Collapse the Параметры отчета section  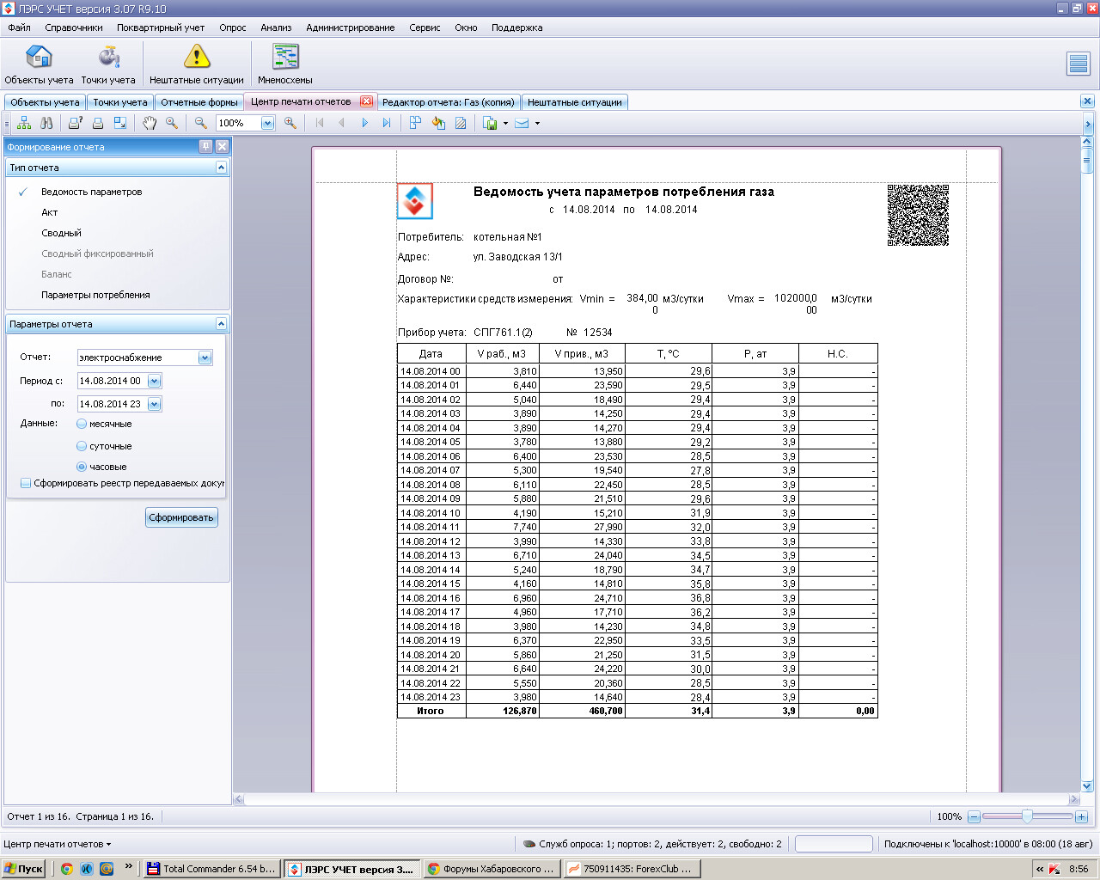pos(221,324)
